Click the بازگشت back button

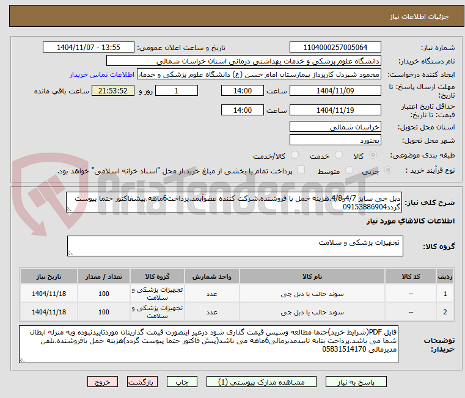[142, 382]
